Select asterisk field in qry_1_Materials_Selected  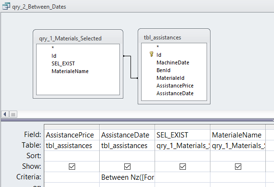pos(53,48)
